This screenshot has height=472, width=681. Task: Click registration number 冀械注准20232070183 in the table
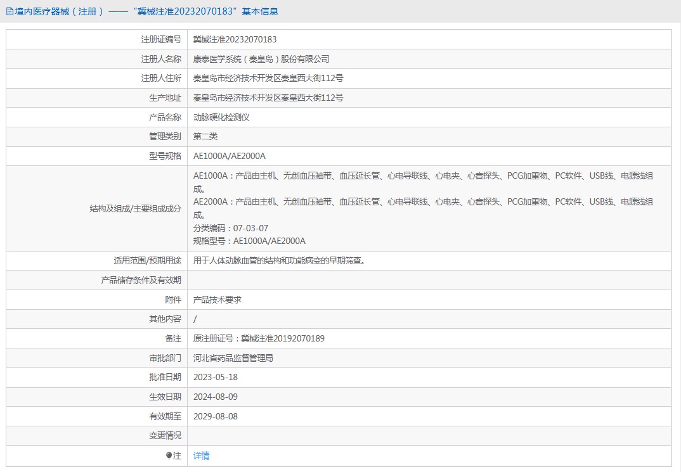pyautogui.click(x=235, y=39)
